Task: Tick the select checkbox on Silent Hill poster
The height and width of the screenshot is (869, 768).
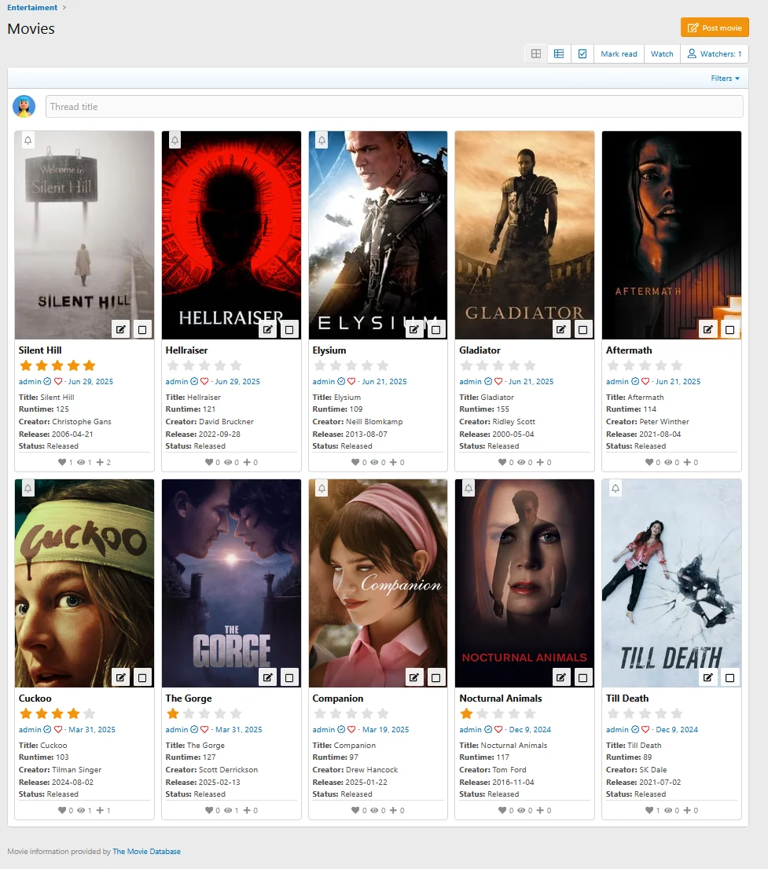Action: pos(142,329)
